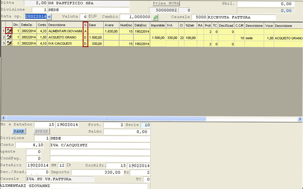303x189 pixels.
Task: Click the S column header
Action: pos(85,25)
